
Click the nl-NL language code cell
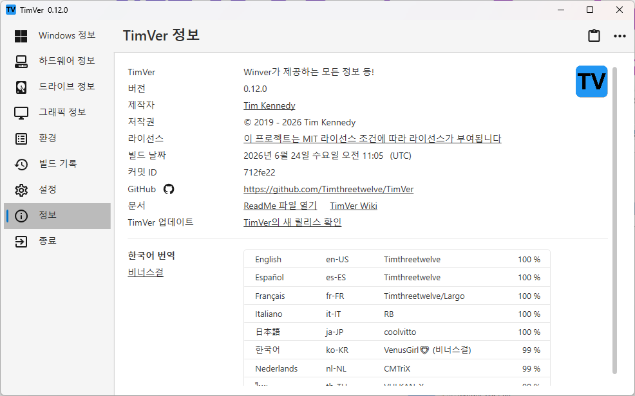pyautogui.click(x=336, y=368)
